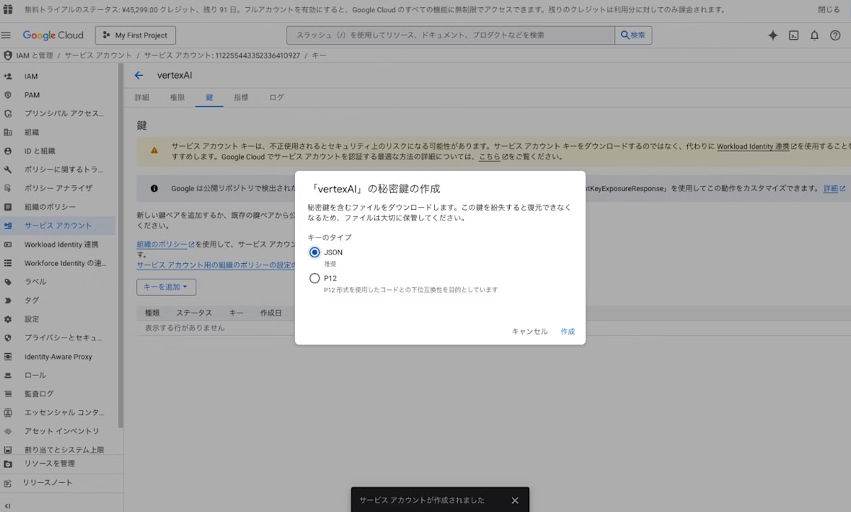Open 割り当てとシステム上限 sidebar item
The image size is (851, 512).
(59, 450)
